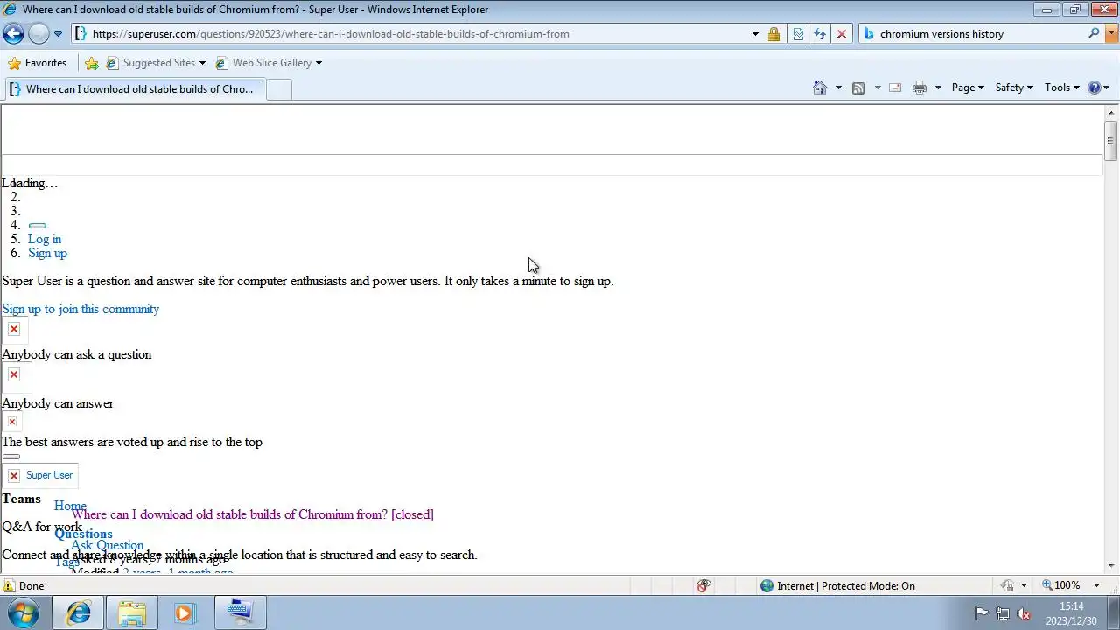This screenshot has width=1120, height=630.
Task: Click broken image above 'Anybody can ask a question'
Action: point(14,330)
